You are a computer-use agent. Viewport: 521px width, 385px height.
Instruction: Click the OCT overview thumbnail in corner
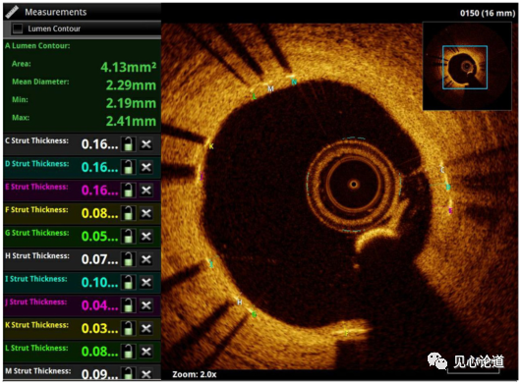point(467,67)
